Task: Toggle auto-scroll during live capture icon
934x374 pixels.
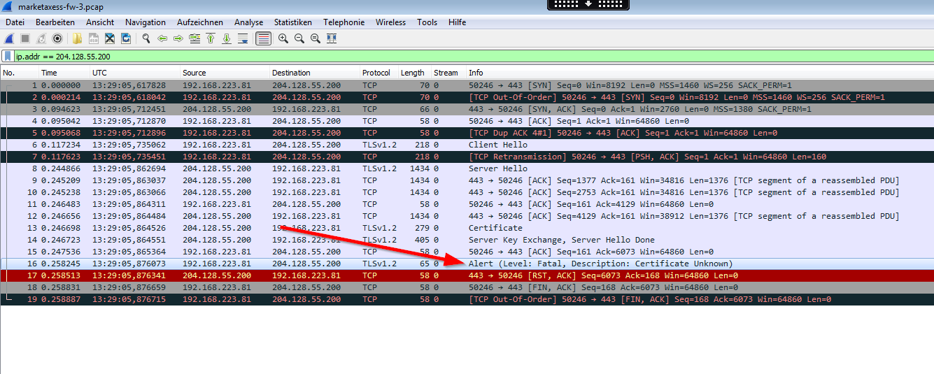Action: click(243, 38)
